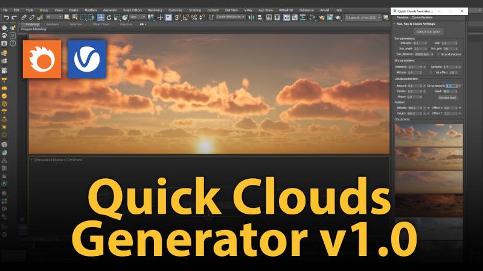Click the Redo arrow icon
483x271 pixels.
(13, 17)
